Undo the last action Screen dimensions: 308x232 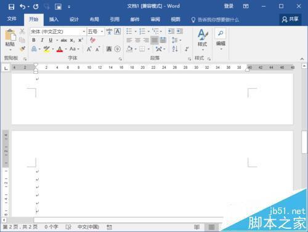click(23, 7)
